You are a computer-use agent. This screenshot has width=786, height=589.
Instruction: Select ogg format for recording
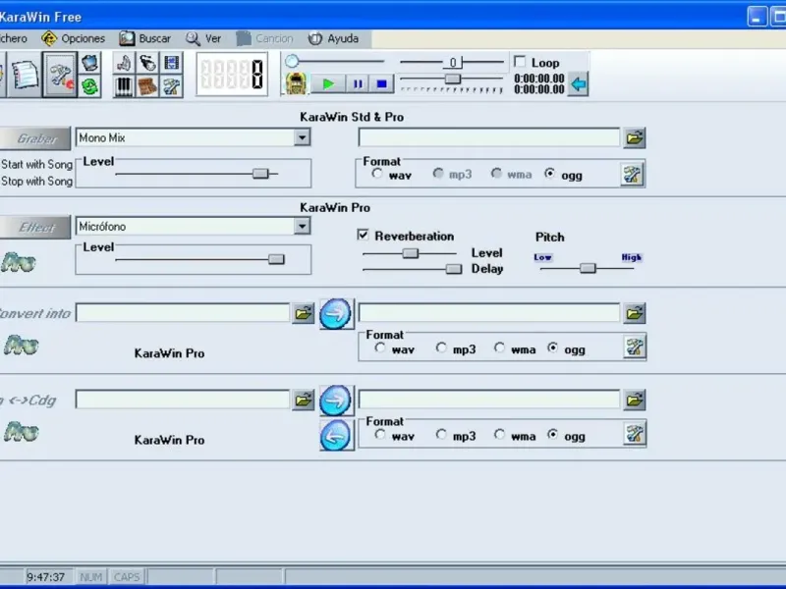(x=550, y=174)
